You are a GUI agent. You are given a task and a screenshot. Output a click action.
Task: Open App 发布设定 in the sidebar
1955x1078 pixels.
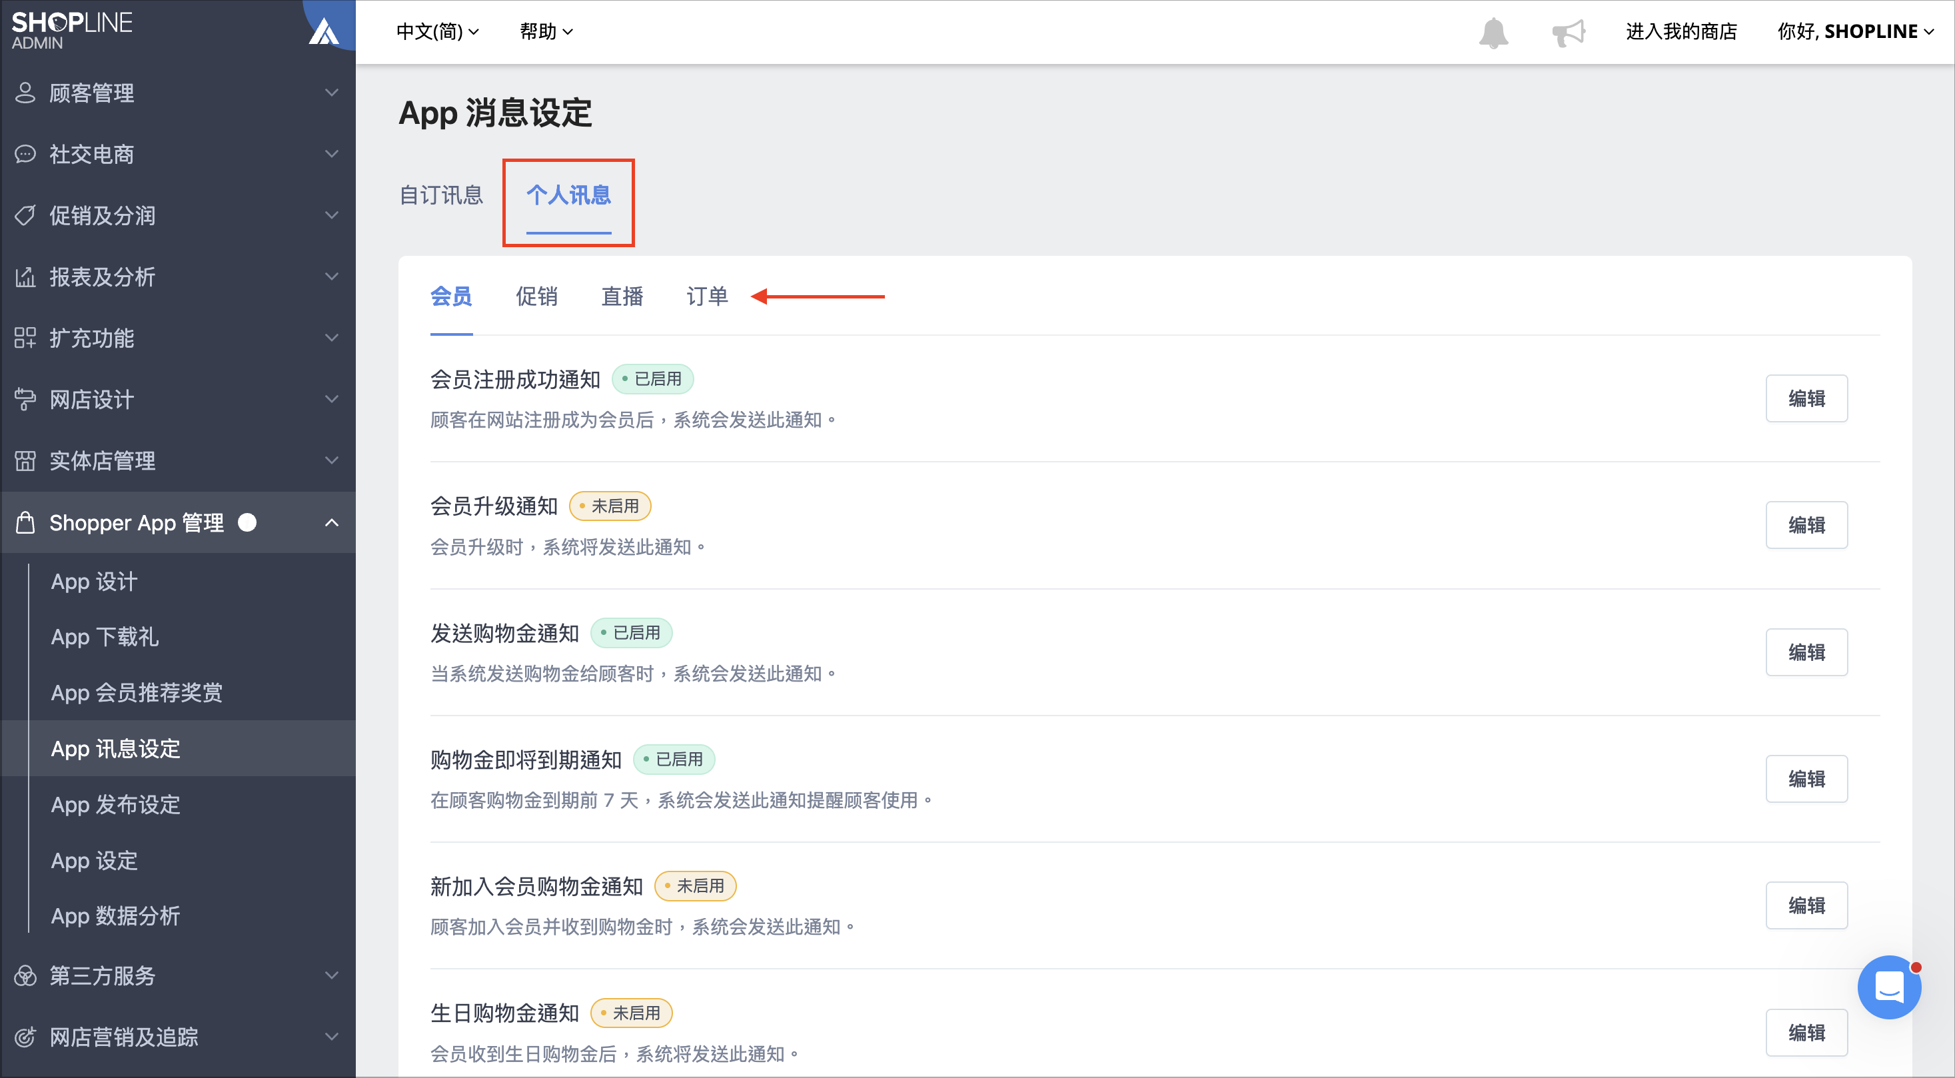point(115,804)
